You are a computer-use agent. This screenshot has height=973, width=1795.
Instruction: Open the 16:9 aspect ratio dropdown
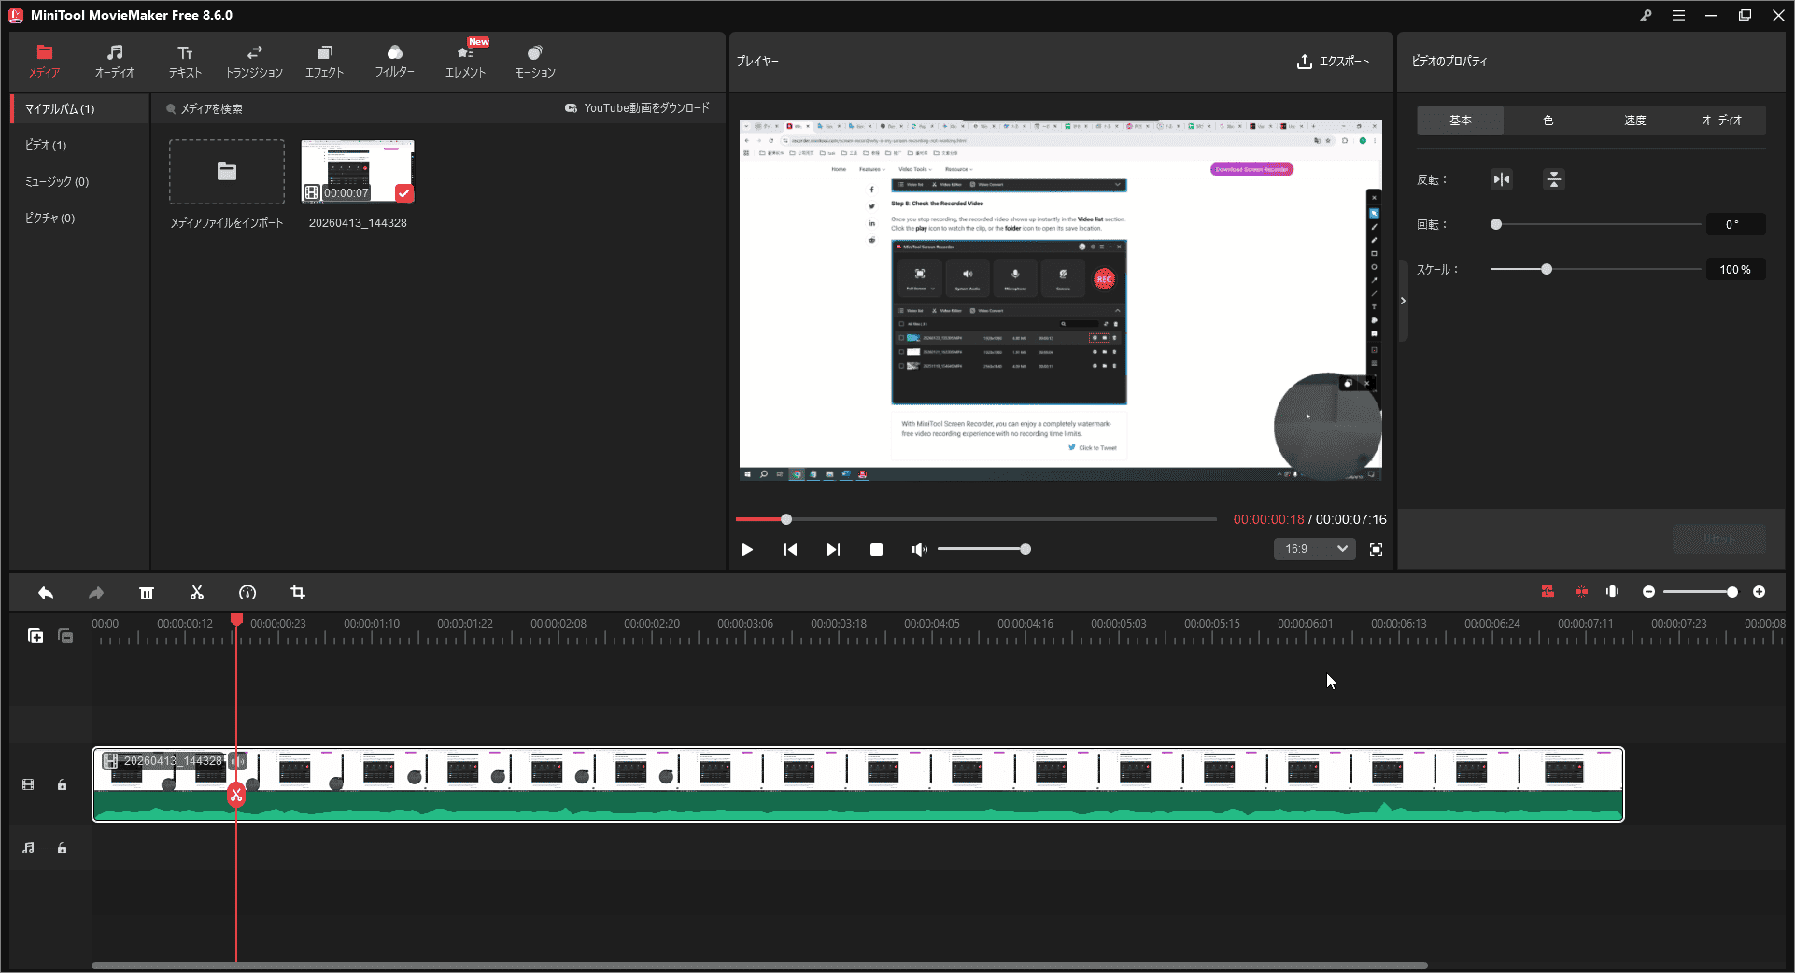(x=1314, y=549)
